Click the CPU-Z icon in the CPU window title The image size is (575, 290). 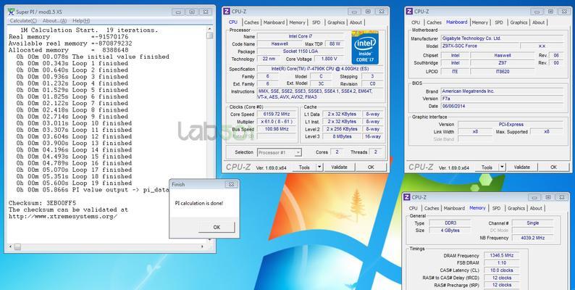227,12
